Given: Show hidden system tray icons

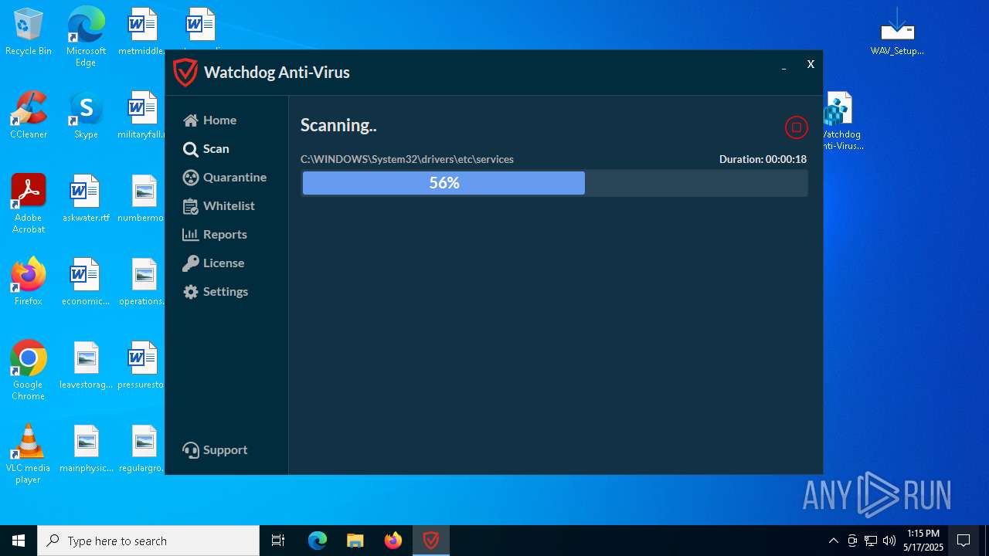Looking at the screenshot, I should [x=833, y=541].
